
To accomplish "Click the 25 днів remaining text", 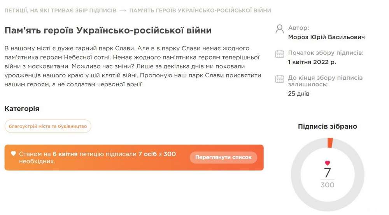I will click(299, 94).
